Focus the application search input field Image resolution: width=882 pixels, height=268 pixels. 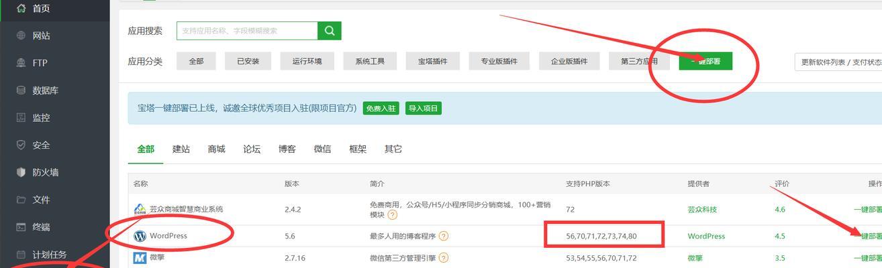coord(247,31)
